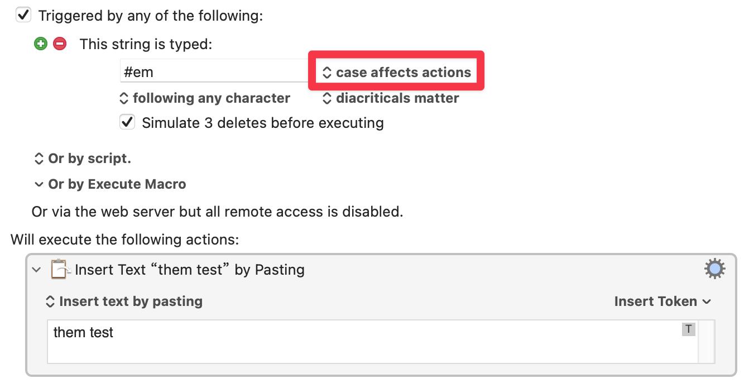Click the "This string is typed:" trigger label
The height and width of the screenshot is (383, 749).
146,44
